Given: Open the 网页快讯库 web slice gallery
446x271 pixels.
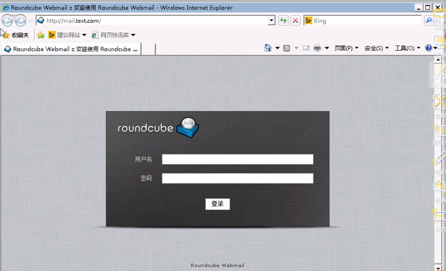Looking at the screenshot, I should pyautogui.click(x=110, y=35).
